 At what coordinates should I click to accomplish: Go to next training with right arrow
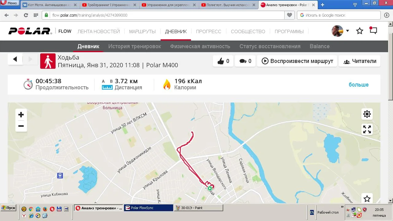[x=30, y=59]
